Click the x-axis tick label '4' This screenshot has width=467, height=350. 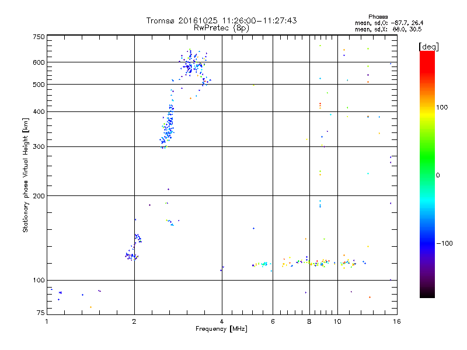coord(222,321)
